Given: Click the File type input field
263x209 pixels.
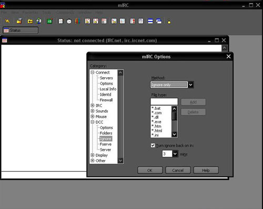Looking at the screenshot, I should pyautogui.click(x=164, y=102).
